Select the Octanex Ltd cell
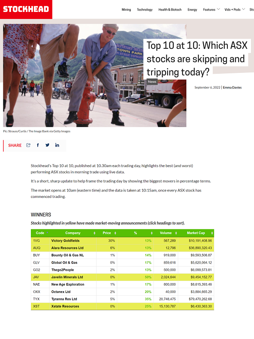The width and height of the screenshot is (254, 339). pos(73,292)
